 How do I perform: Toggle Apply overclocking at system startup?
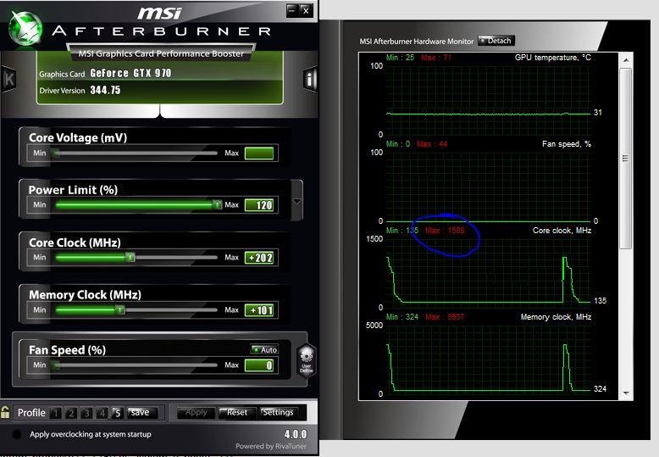tap(17, 434)
